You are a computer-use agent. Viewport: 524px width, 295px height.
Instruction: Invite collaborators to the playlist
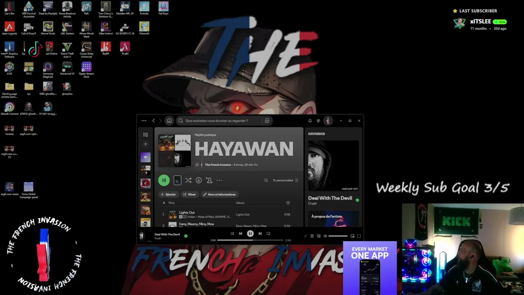(x=209, y=180)
